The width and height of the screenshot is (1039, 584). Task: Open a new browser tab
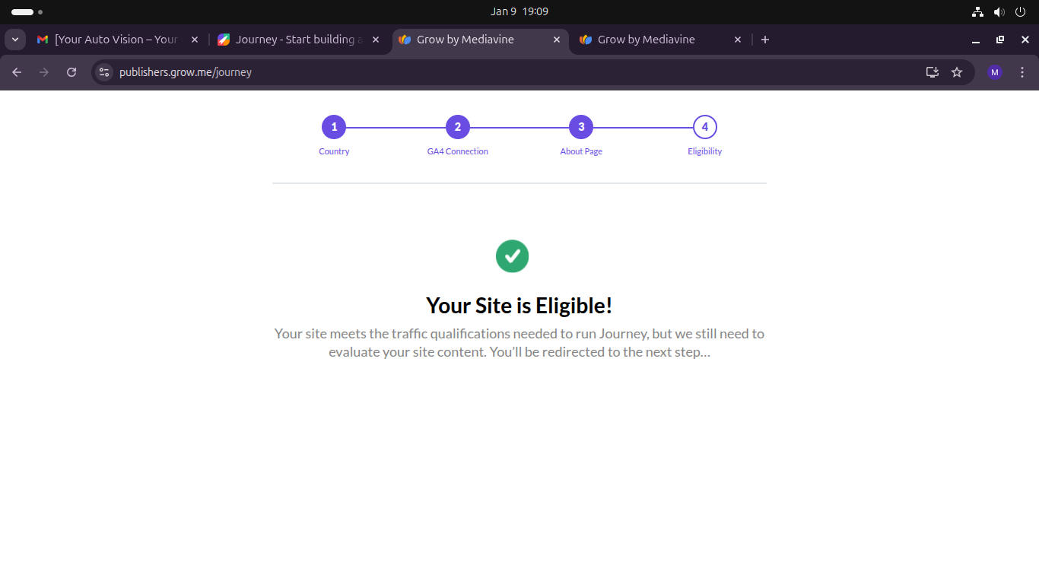click(x=765, y=40)
